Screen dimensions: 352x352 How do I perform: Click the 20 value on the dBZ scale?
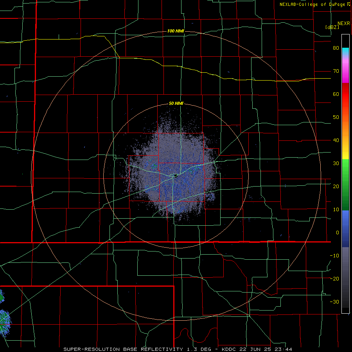pos(336,187)
